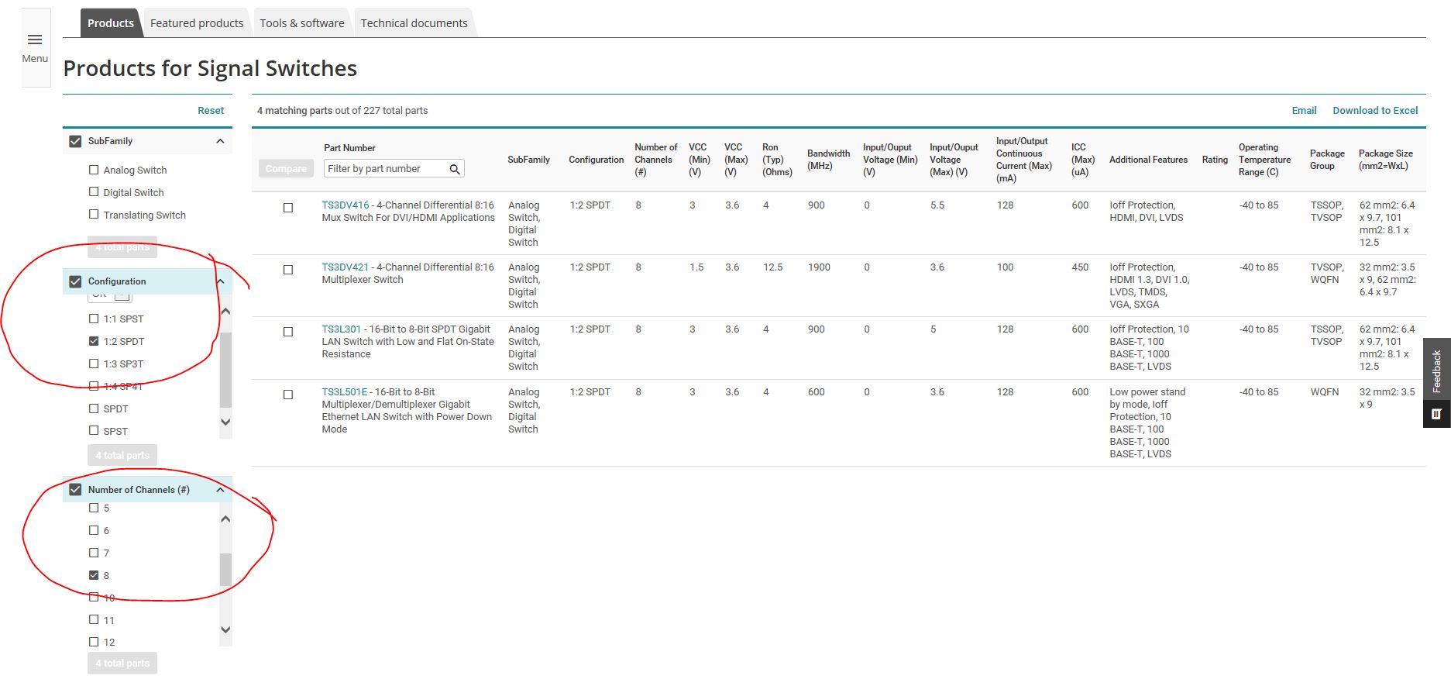Click the 'WQFN' package cell for TS3L501E
The height and width of the screenshot is (679, 1451).
click(x=1325, y=392)
